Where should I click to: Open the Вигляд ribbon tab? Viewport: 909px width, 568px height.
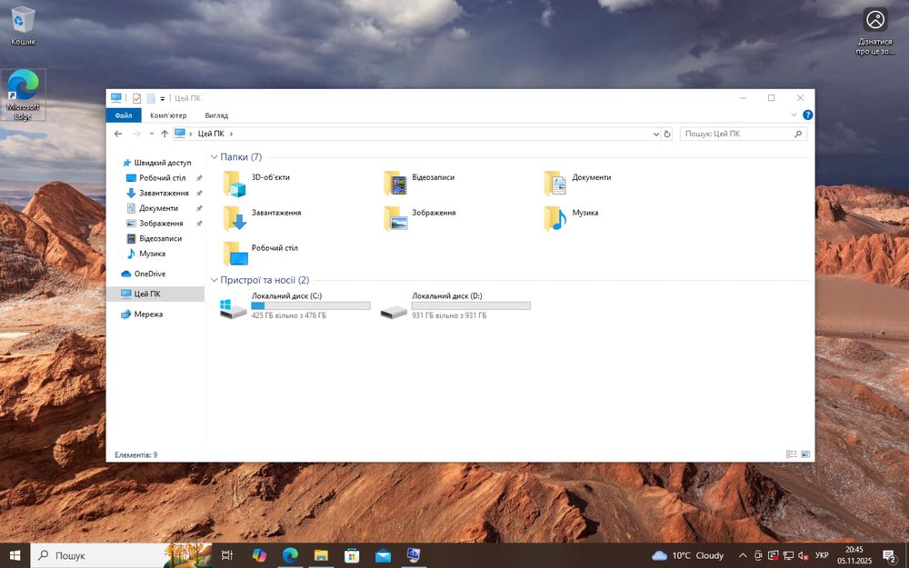[216, 115]
